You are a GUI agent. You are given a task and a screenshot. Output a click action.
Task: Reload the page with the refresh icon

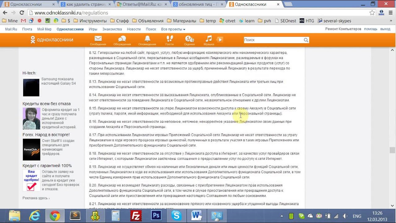tap(22, 13)
